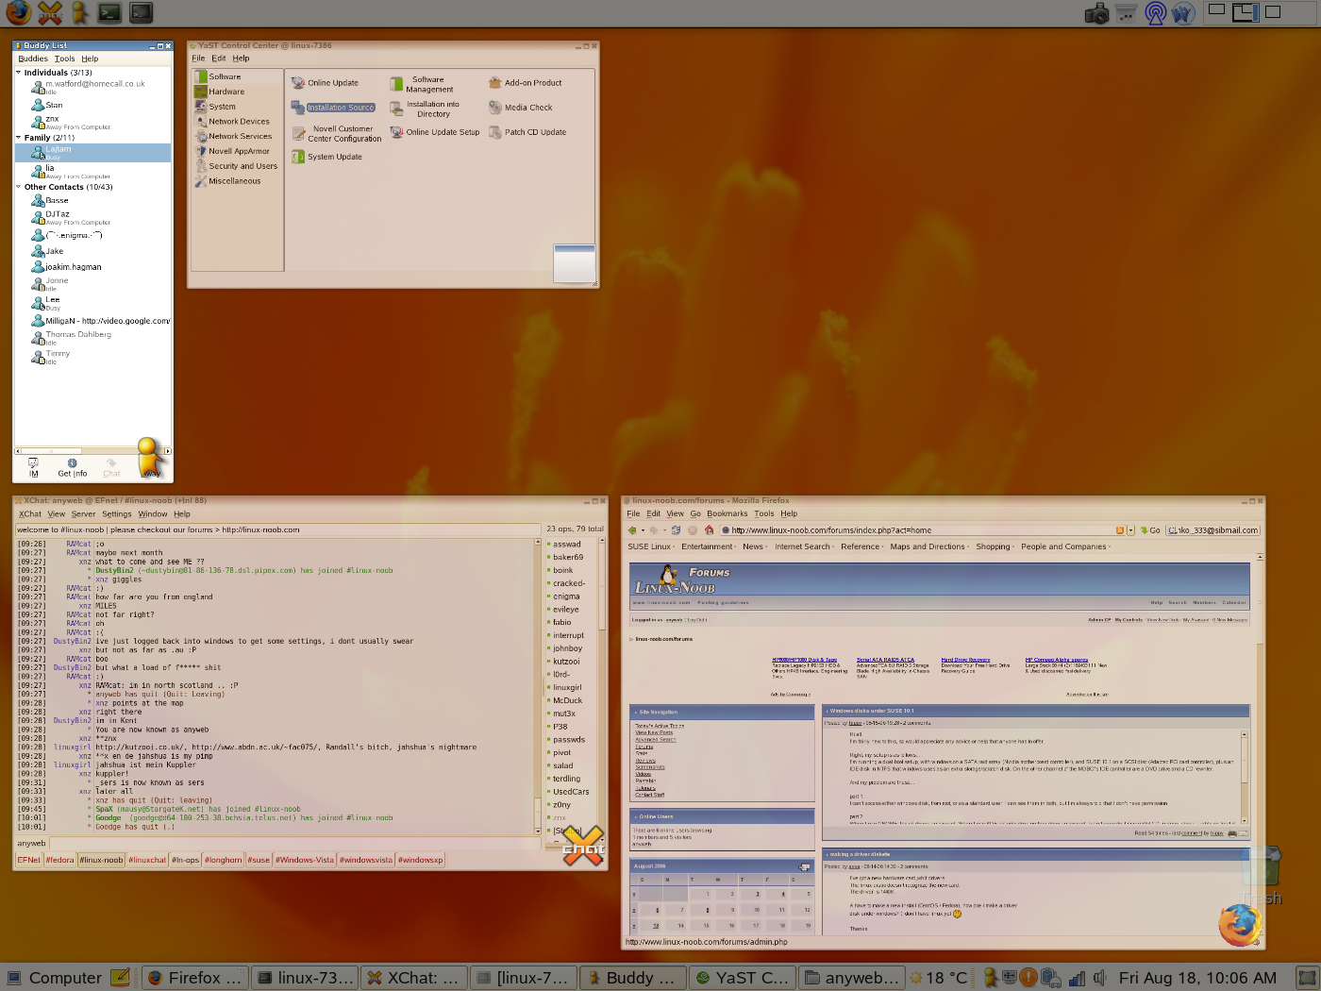Open the Shopping bookmarks dropdown in Firefox
This screenshot has width=1321, height=991.
click(995, 546)
